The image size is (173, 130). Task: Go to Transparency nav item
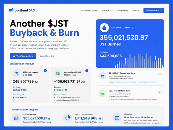(122, 10)
